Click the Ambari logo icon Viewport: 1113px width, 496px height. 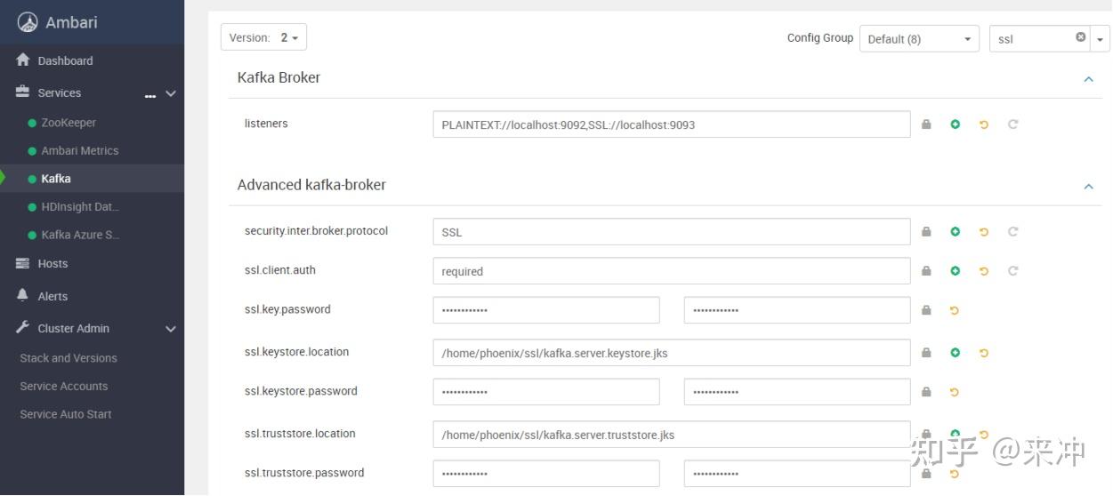point(28,22)
